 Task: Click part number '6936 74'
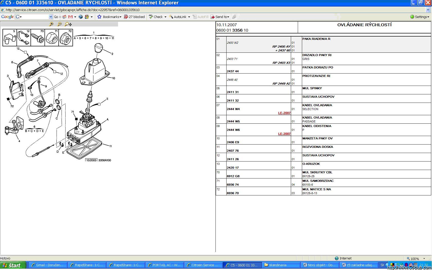233,185
